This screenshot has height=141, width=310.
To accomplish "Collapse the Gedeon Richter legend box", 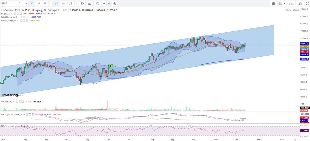I will pos(2,10).
